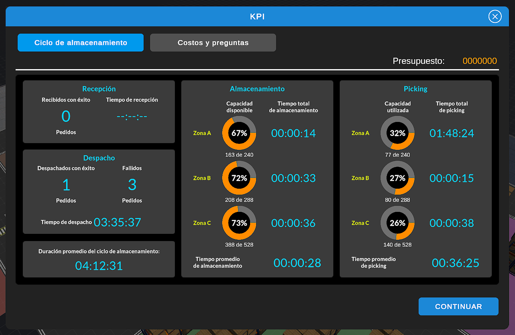Click the '80 de 288' capacity text
This screenshot has height=335, width=515.
coord(397,200)
